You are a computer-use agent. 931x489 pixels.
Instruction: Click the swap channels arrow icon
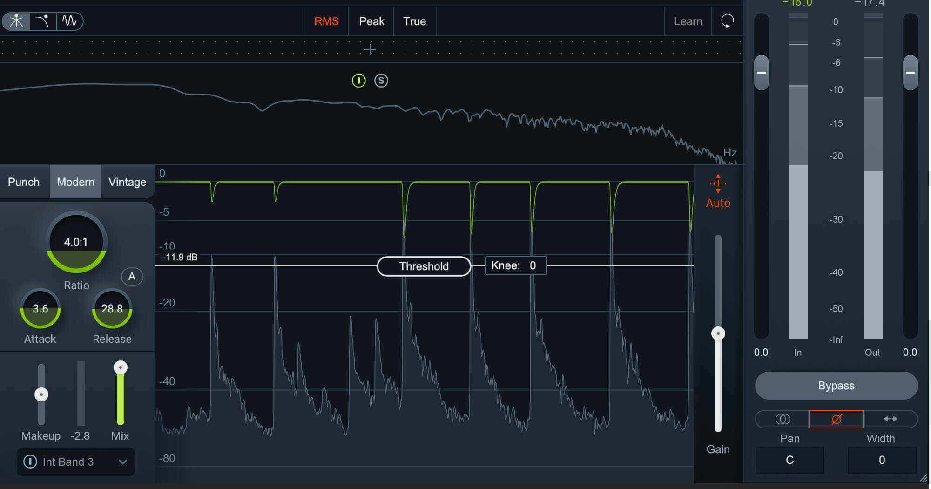tap(890, 419)
